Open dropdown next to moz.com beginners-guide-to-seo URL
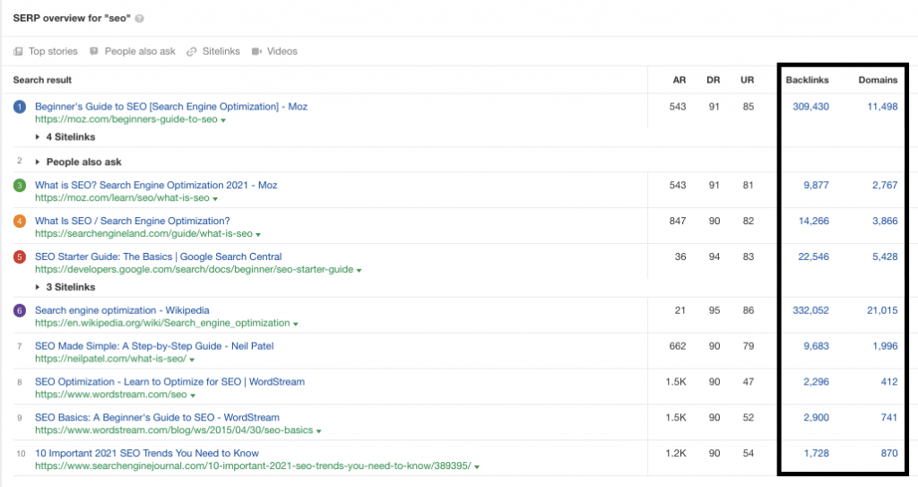This screenshot has width=918, height=487. [x=223, y=120]
